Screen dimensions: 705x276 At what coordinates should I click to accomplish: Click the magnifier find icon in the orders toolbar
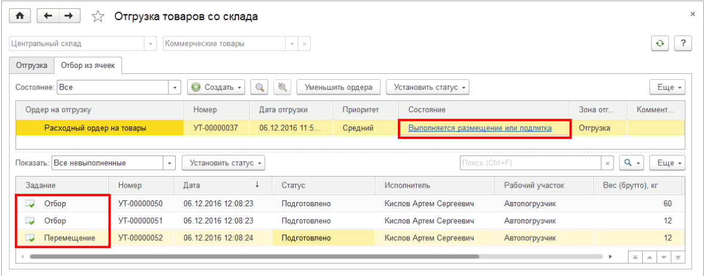(260, 87)
